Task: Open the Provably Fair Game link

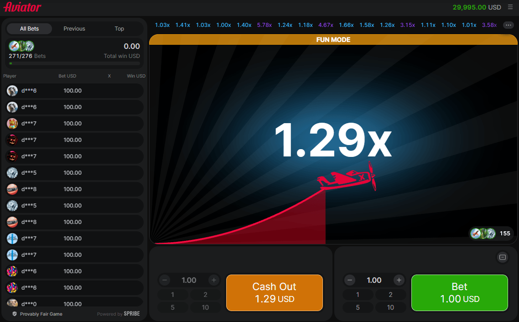Action: point(41,314)
